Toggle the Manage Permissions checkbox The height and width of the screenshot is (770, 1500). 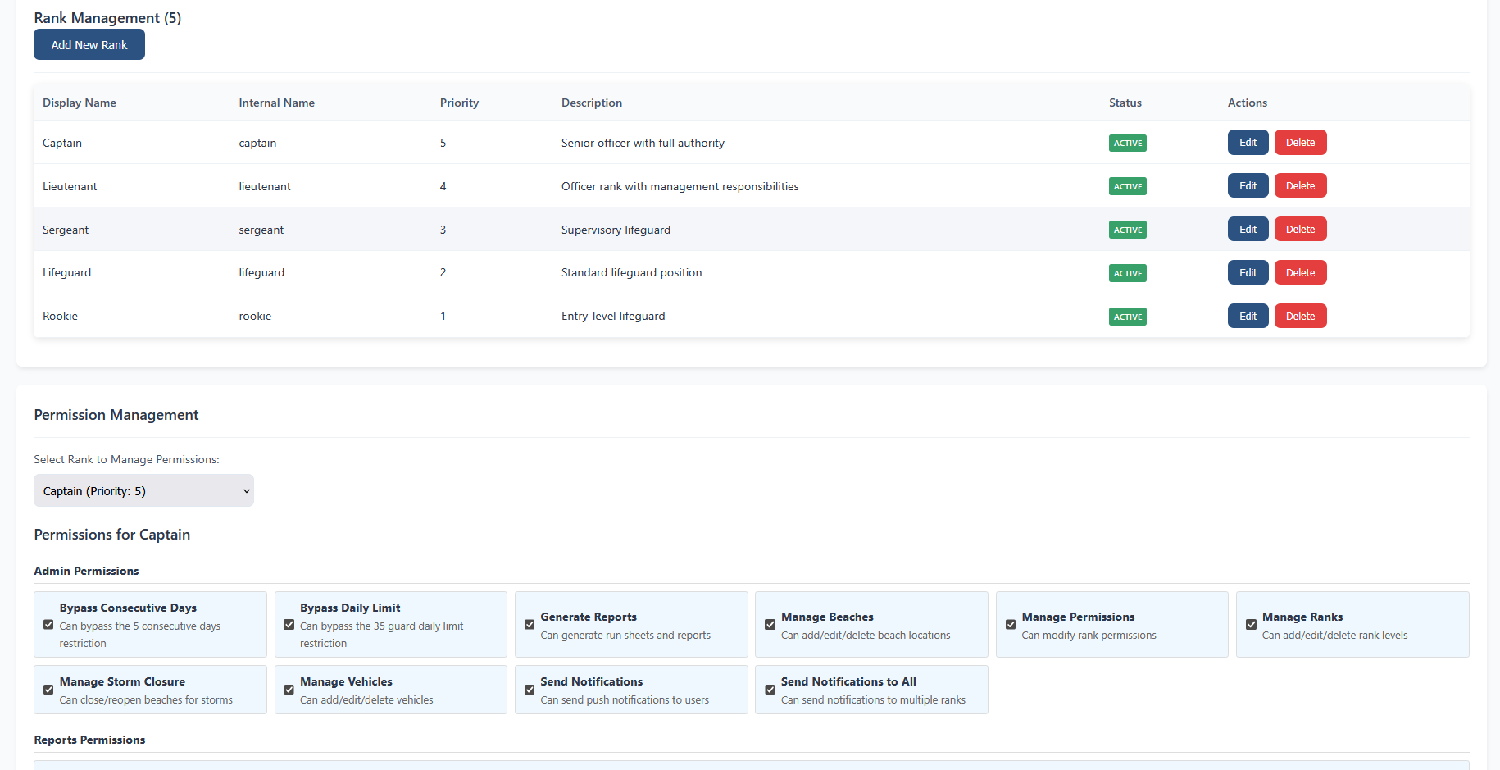[1010, 624]
